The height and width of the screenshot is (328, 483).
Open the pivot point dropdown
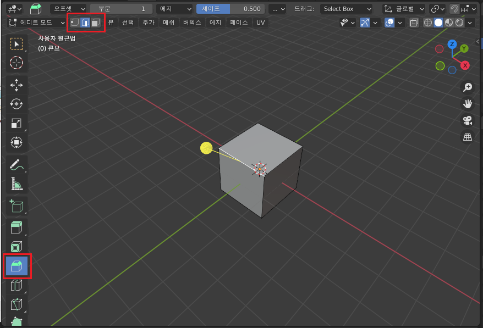(x=437, y=9)
